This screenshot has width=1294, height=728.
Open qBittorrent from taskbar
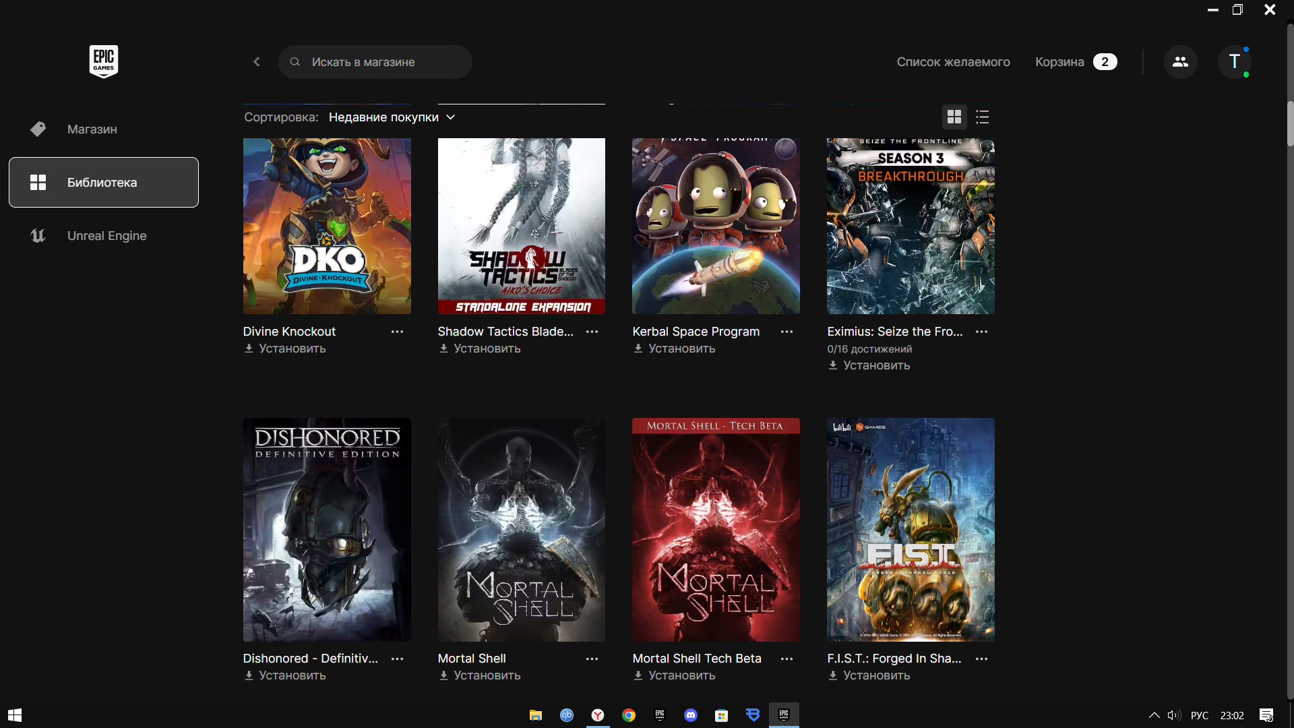(x=567, y=715)
